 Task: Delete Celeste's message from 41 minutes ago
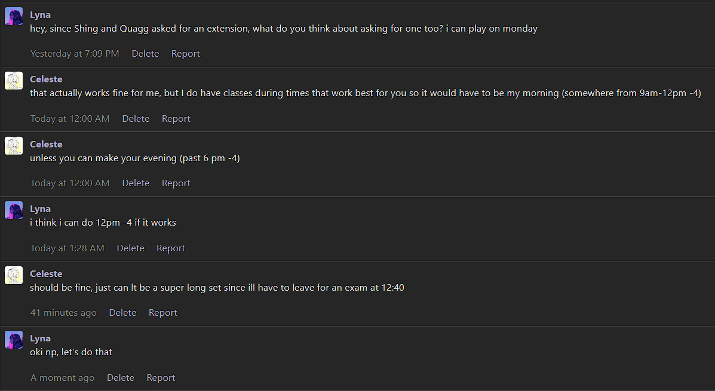point(122,313)
